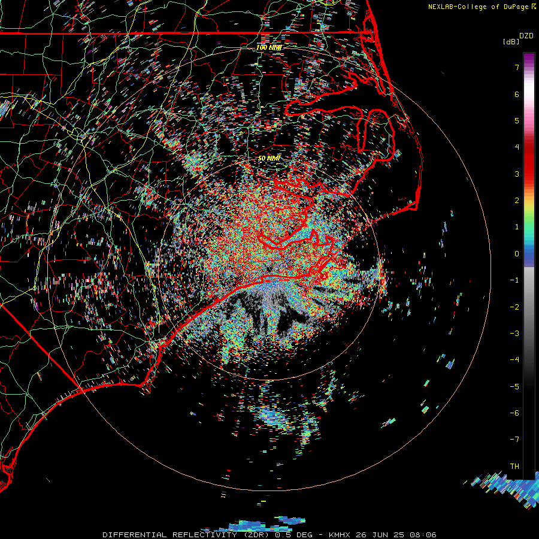This screenshot has width=539, height=539.
Task: Click the DZD product label
Action: point(526,36)
